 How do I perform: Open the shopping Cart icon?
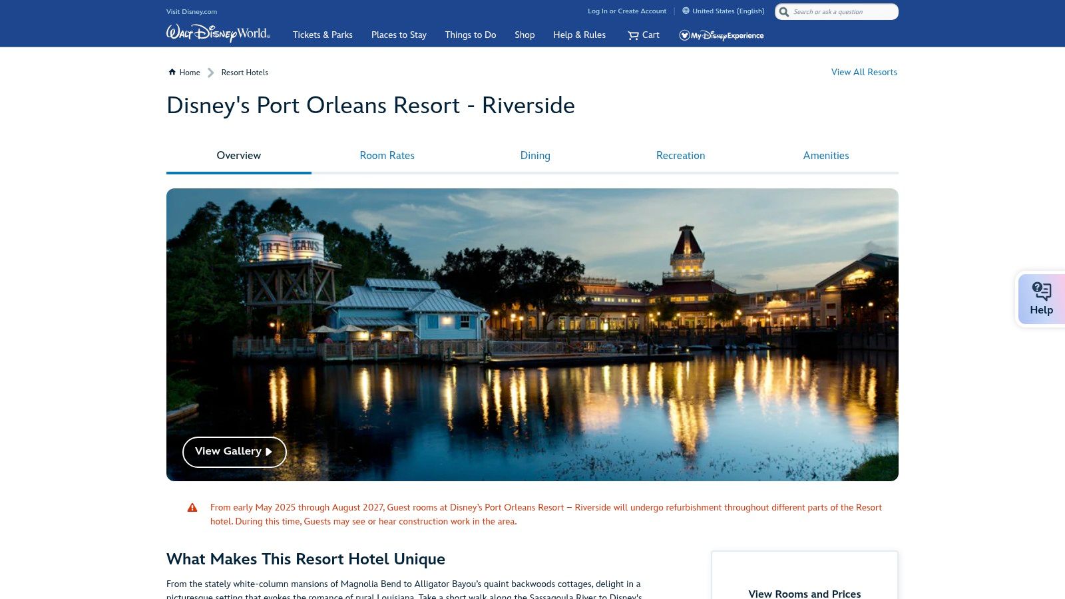(633, 35)
